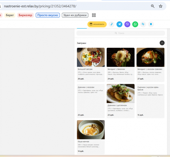
Task: Open the Бенедикт с лососем гравлакс photo
Action: tap(150, 57)
